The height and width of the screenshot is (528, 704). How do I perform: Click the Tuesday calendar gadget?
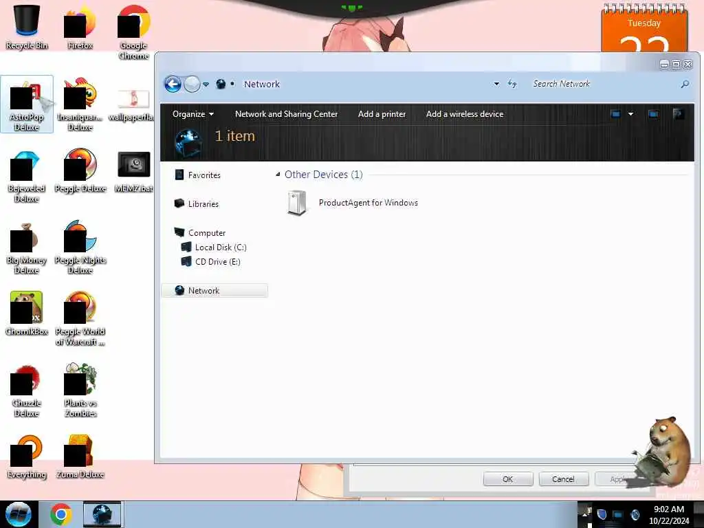(x=643, y=27)
